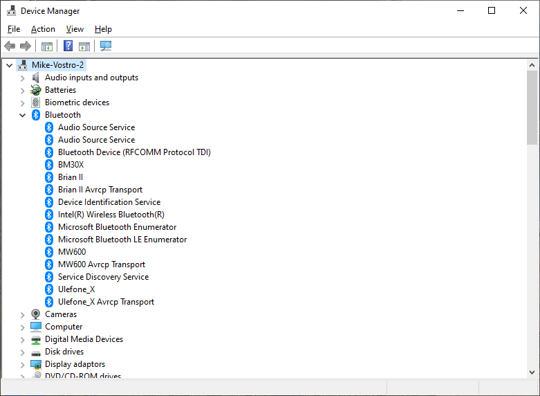Select Bluetooth Device (RFCOMM Protocol TDI)
This screenshot has width=540, height=396.
pos(134,152)
